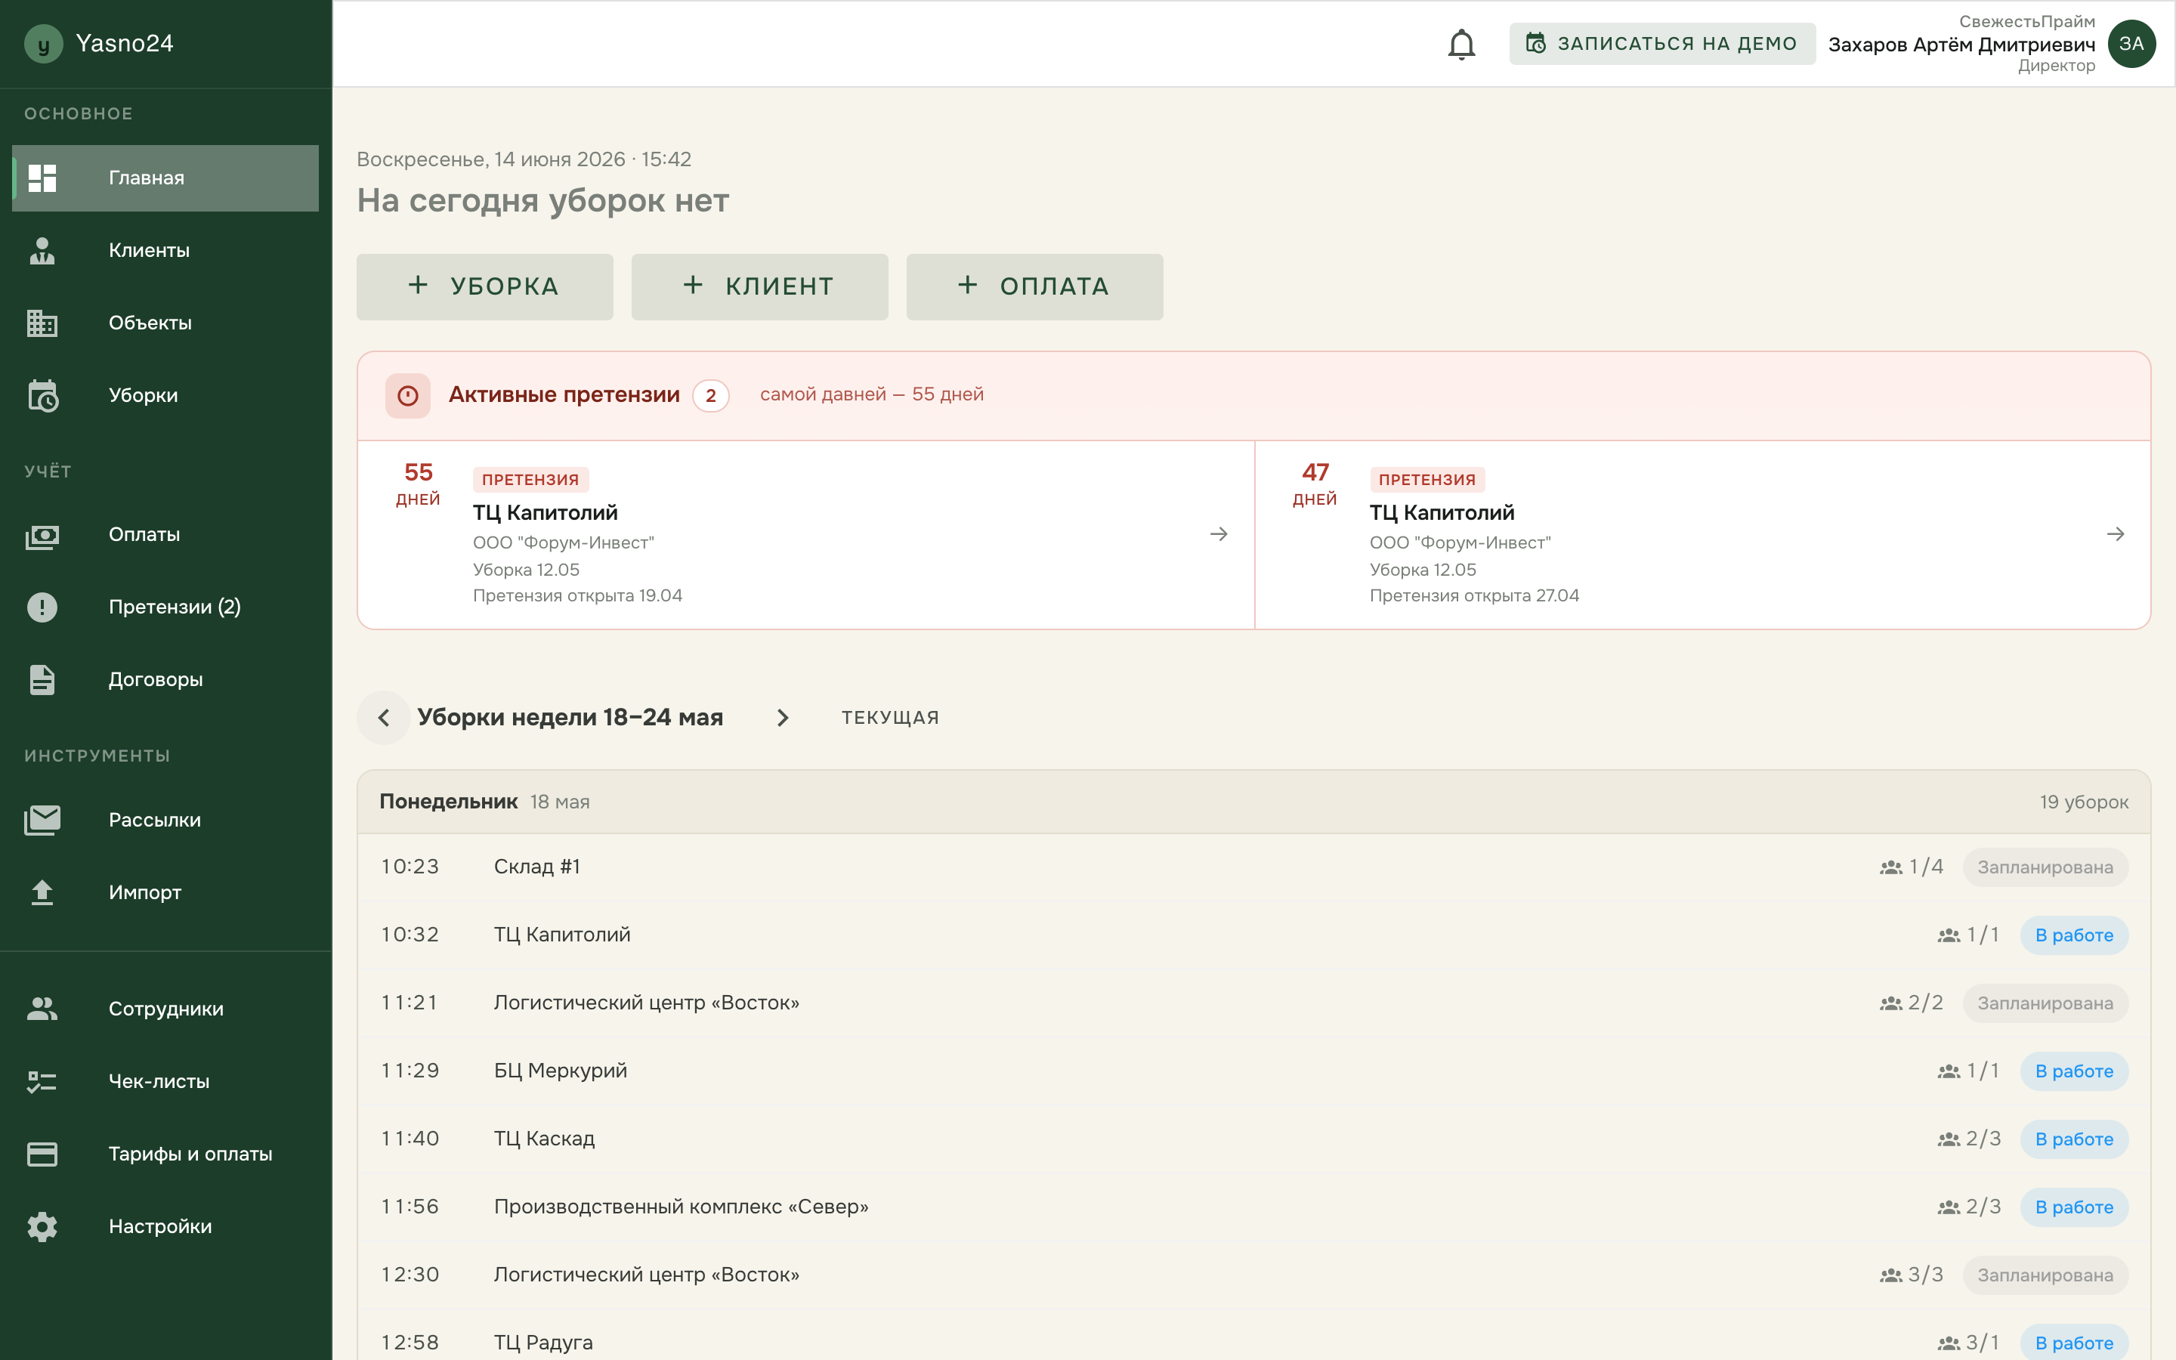The image size is (2176, 1360).
Task: Click the Главная dashboard icon
Action: click(42, 178)
